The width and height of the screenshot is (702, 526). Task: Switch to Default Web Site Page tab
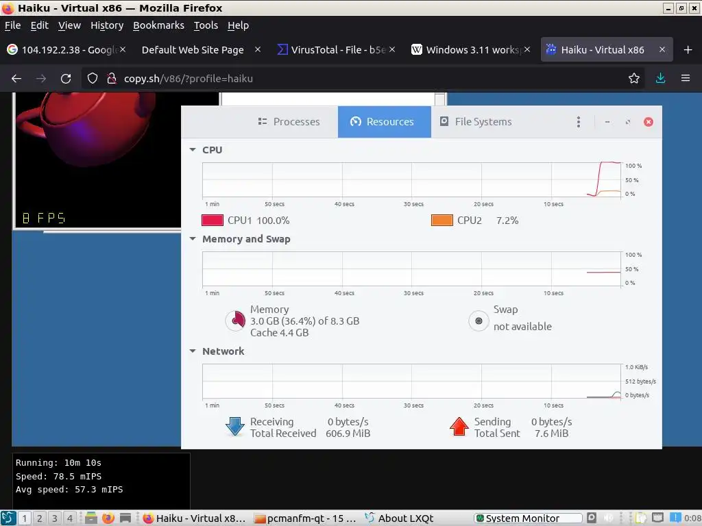193,49
